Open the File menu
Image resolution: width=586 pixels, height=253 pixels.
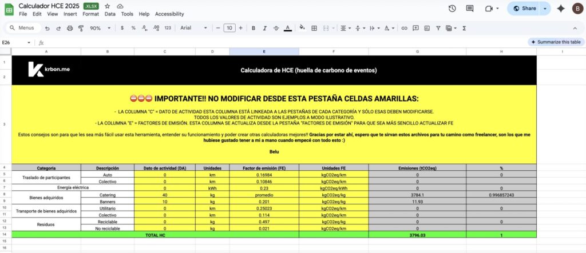pos(23,14)
